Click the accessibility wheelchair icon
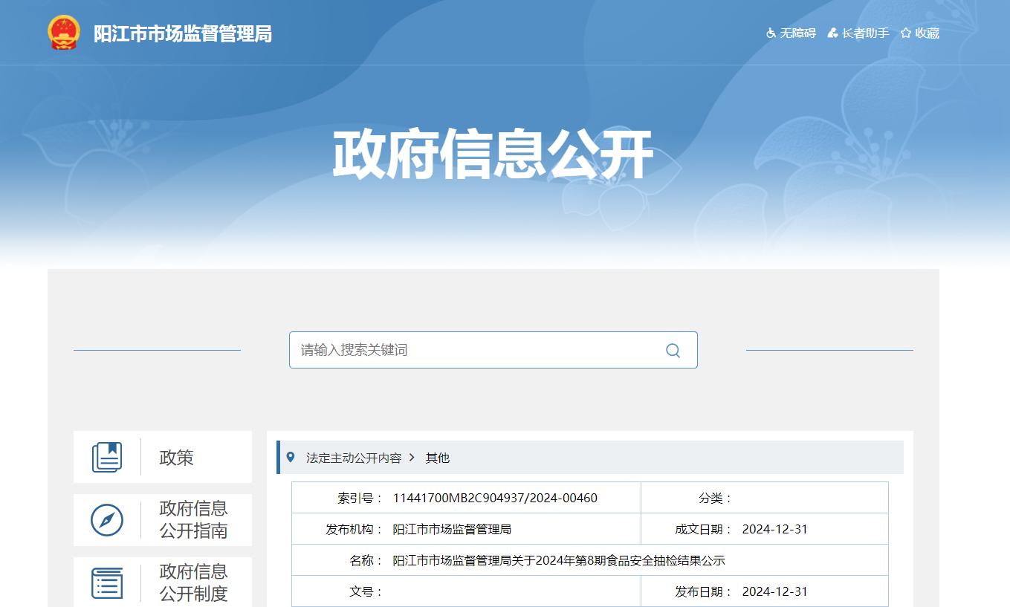Viewport: 1010px width, 607px height. pos(771,33)
